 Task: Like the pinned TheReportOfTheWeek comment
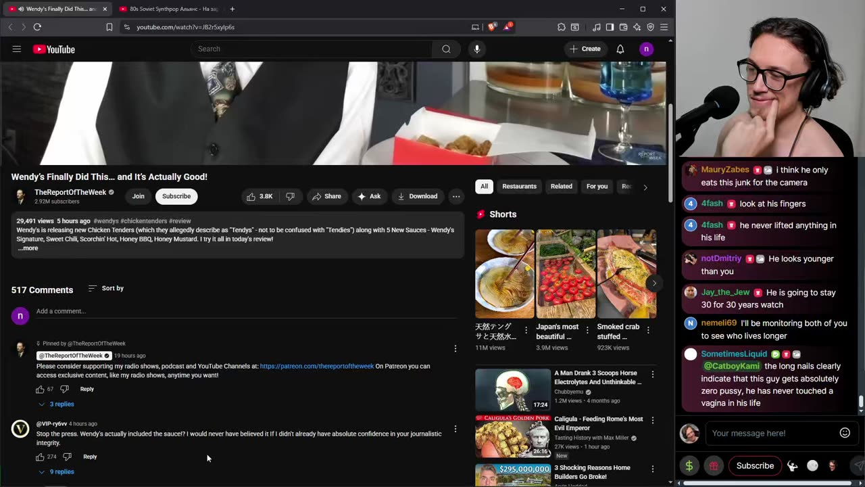pyautogui.click(x=40, y=389)
